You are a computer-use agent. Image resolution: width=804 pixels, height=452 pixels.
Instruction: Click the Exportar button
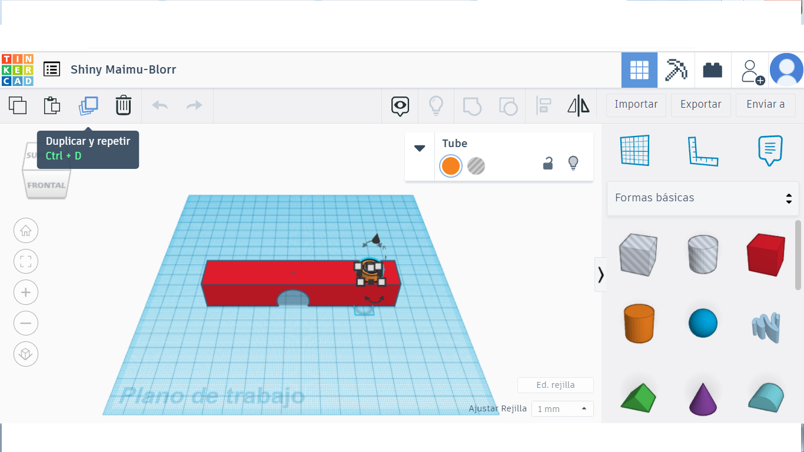[x=701, y=105]
